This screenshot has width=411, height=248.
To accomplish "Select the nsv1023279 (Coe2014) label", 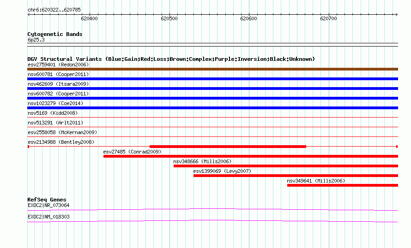I will [55, 103].
